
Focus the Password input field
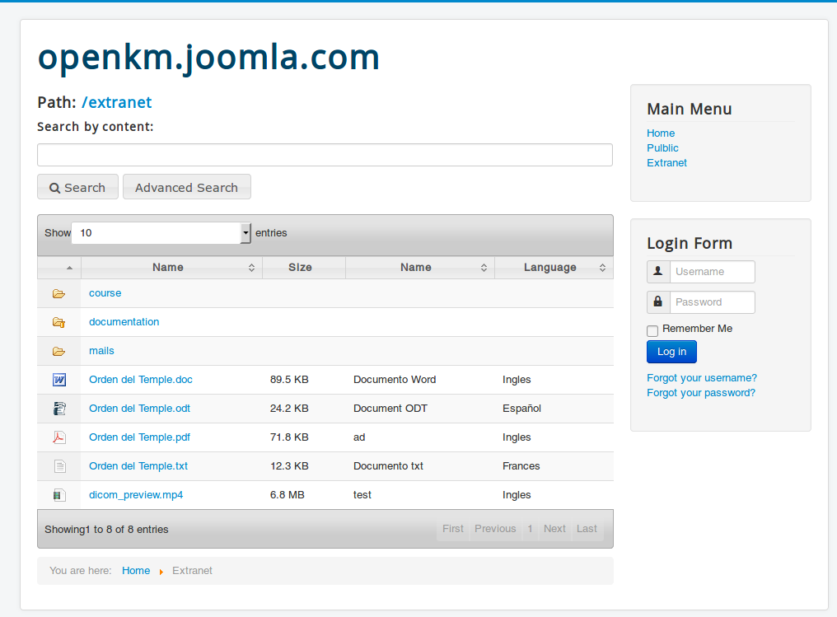pos(713,302)
